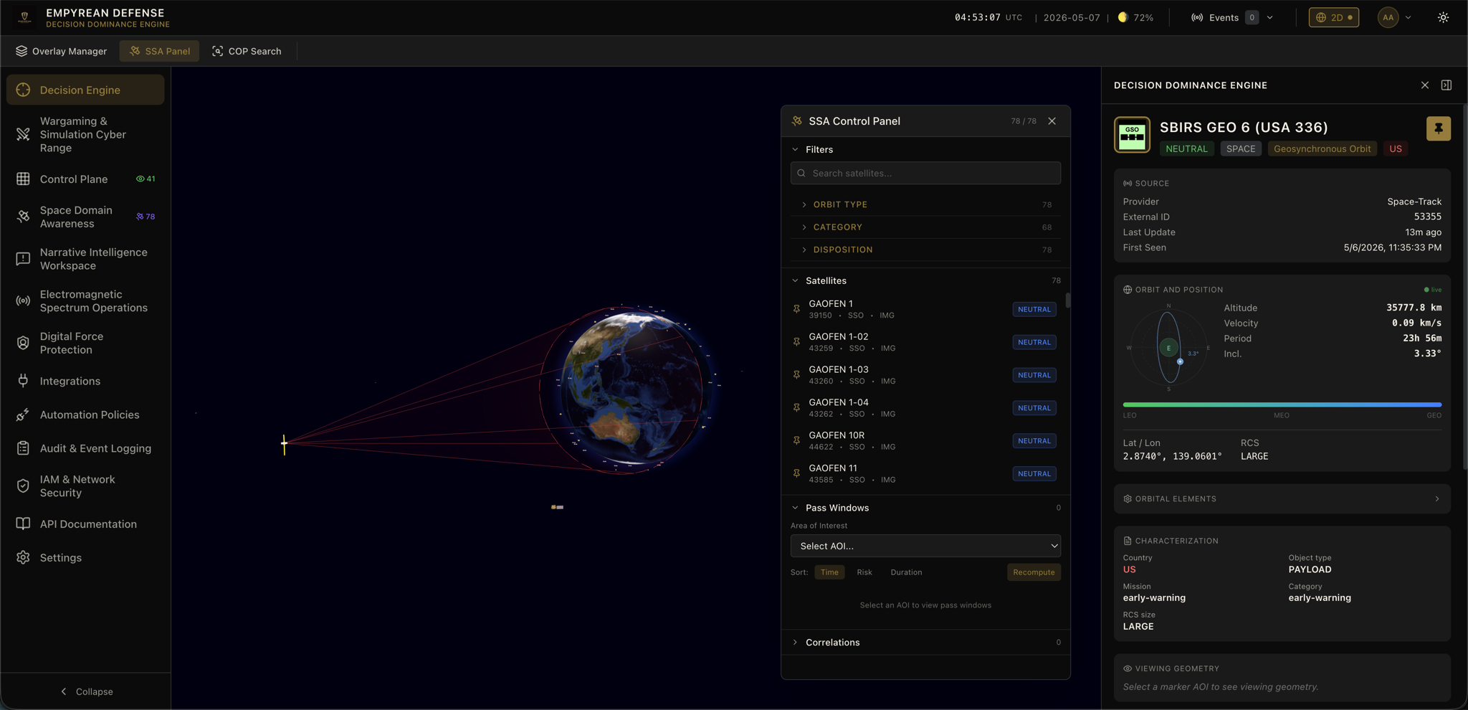Click the moon illumination 72% indicator
1468x710 pixels.
(1136, 17)
